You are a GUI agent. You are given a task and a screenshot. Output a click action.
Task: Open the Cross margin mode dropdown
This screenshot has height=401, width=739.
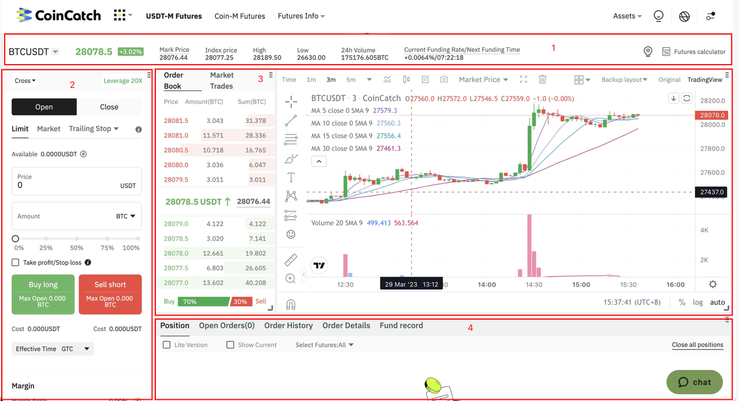pyautogui.click(x=25, y=81)
